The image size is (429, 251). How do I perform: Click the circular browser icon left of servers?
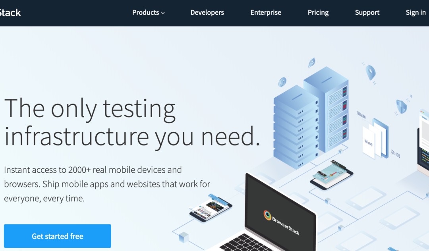click(282, 82)
